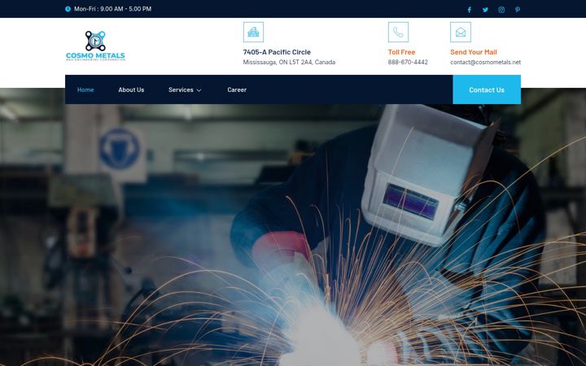Click the Toll Free heading

[401, 52]
